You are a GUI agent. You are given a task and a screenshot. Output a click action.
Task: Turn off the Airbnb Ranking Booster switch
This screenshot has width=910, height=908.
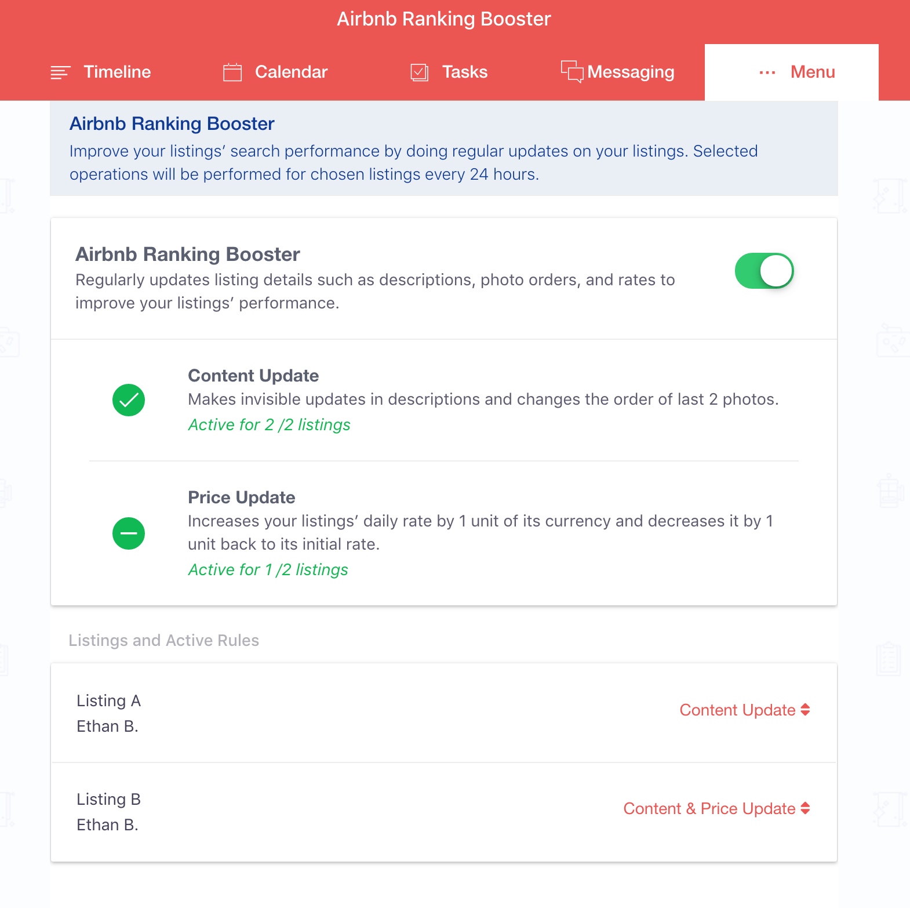click(764, 271)
